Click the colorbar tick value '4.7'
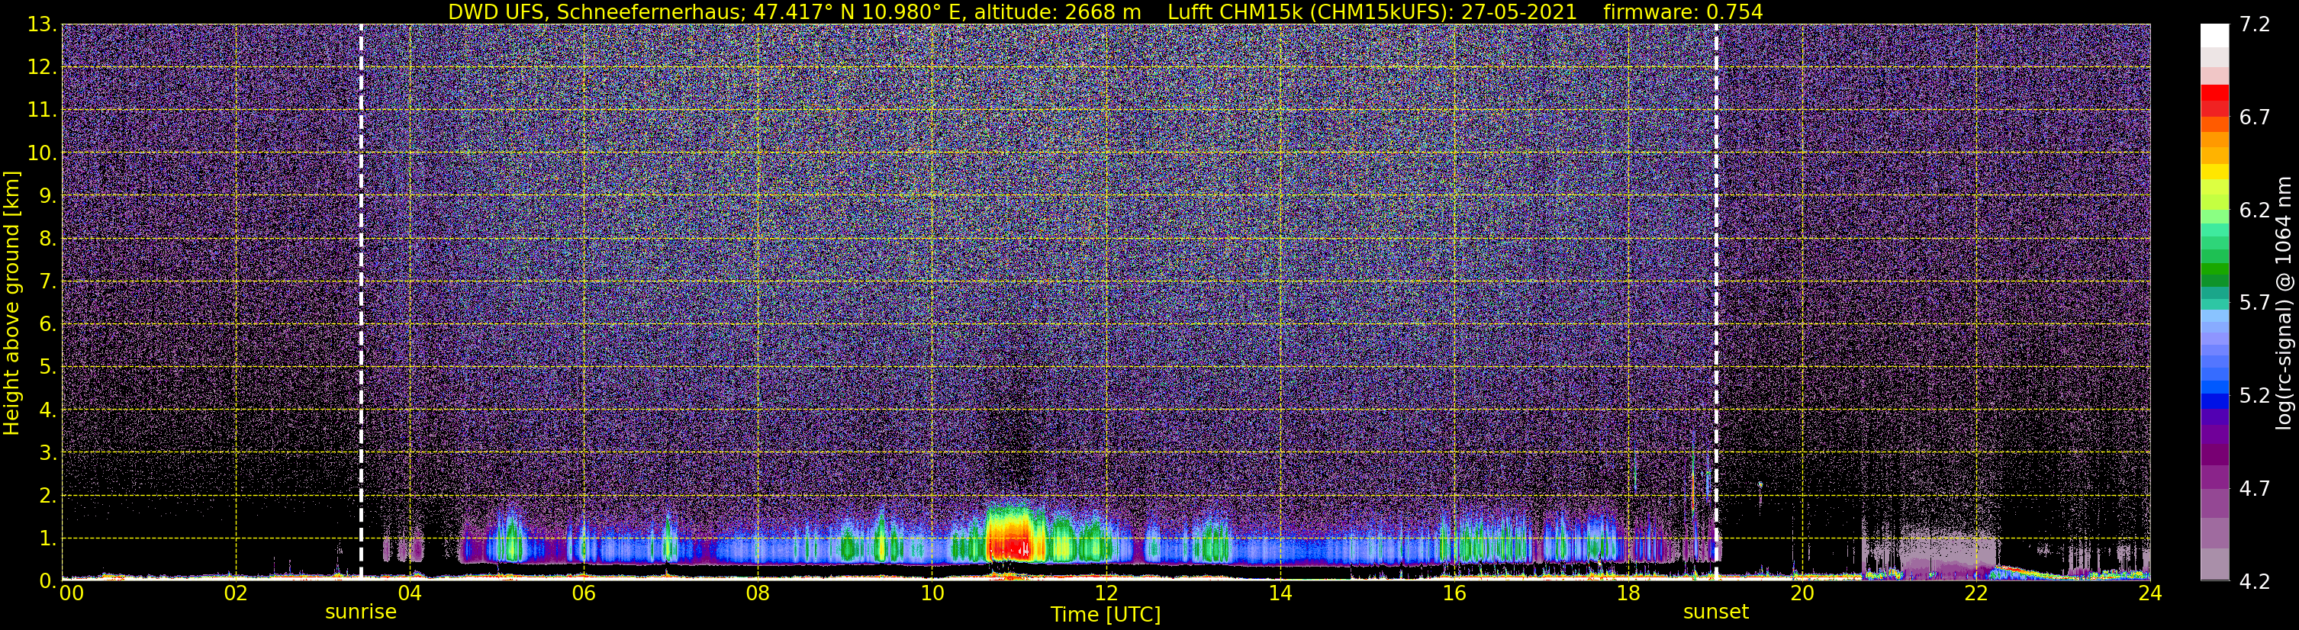Viewport: 2299px width, 630px height. pos(2255,488)
